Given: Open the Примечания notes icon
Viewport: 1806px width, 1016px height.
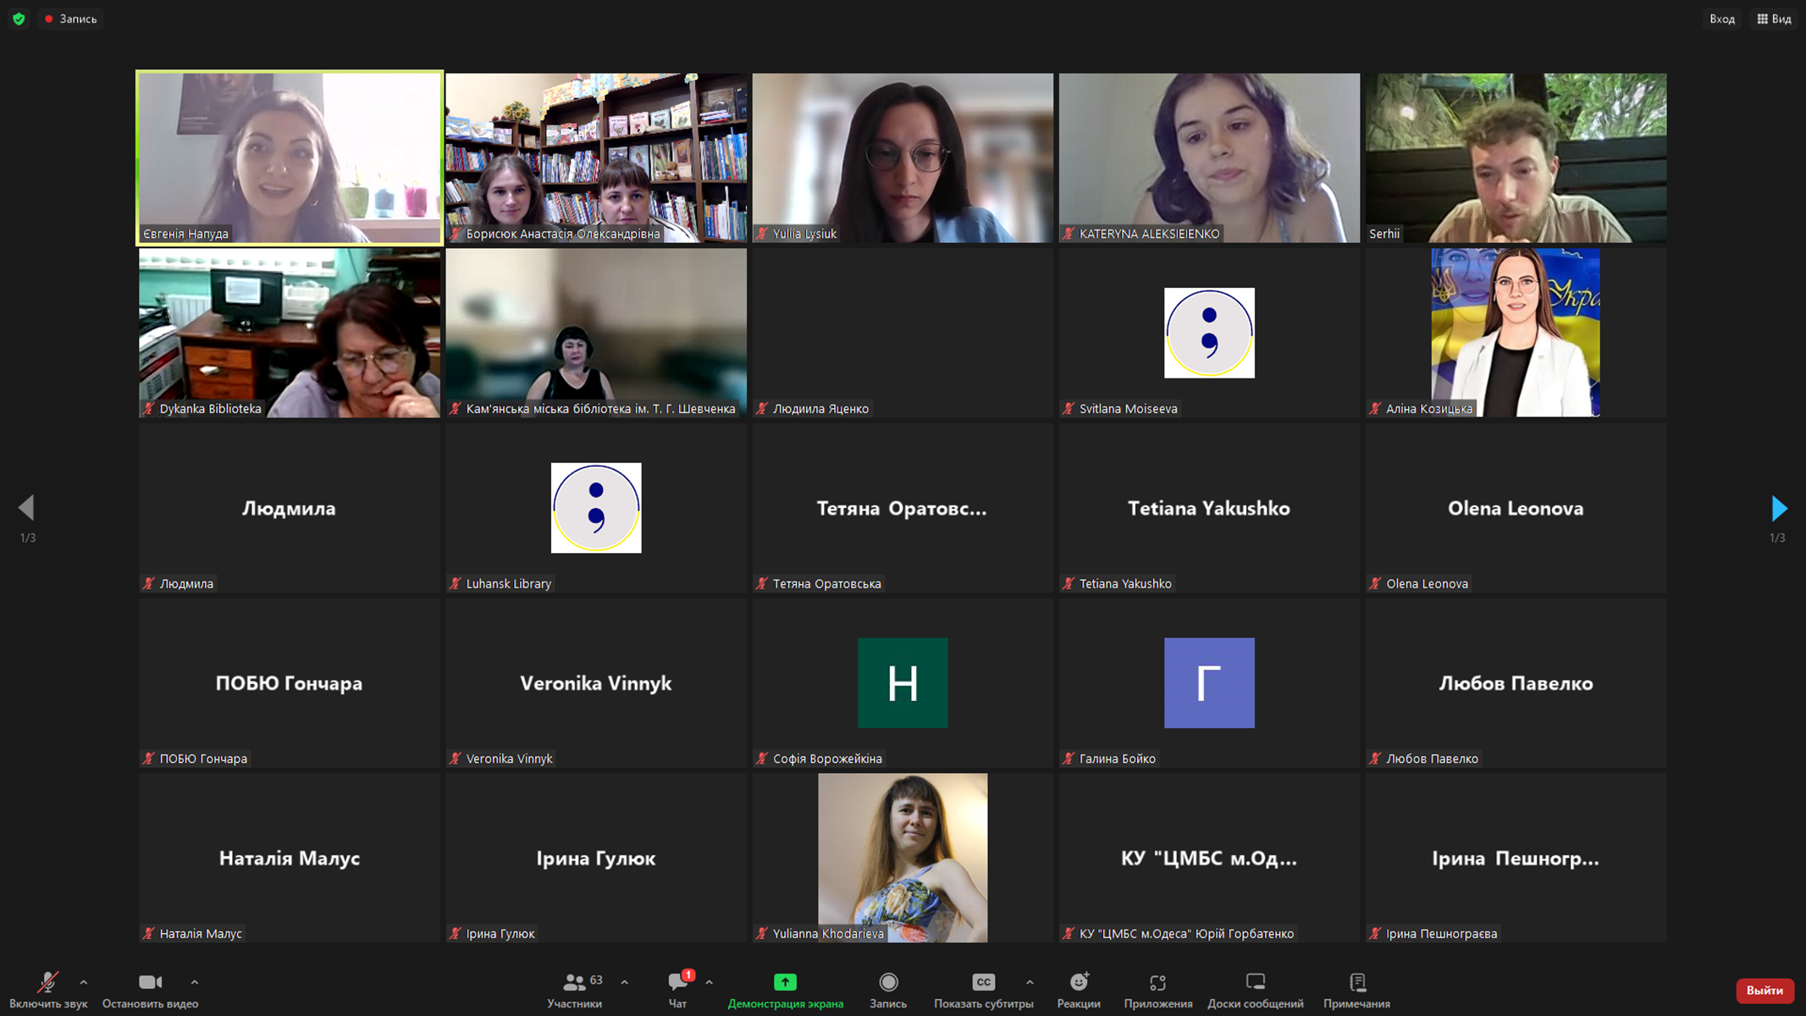Looking at the screenshot, I should pos(1357,982).
